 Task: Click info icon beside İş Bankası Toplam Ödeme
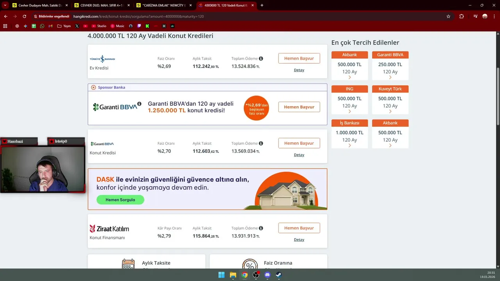click(x=261, y=59)
